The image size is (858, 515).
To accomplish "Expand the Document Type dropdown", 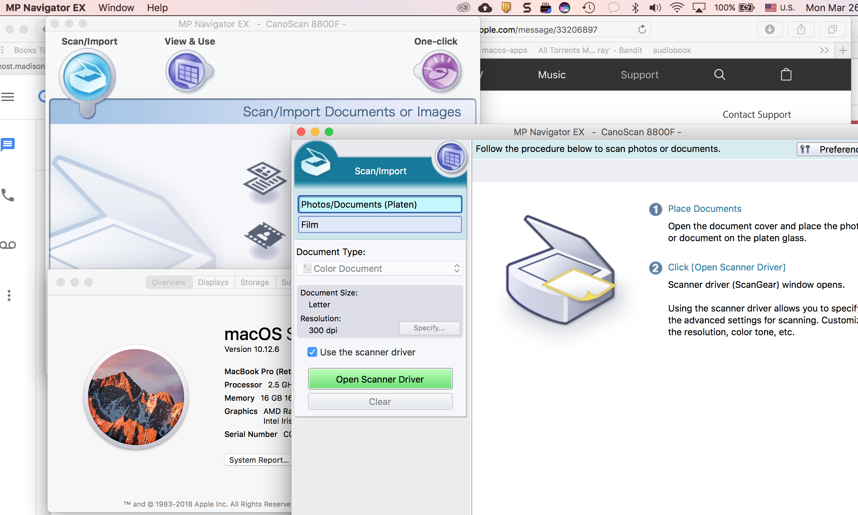I will tap(380, 269).
